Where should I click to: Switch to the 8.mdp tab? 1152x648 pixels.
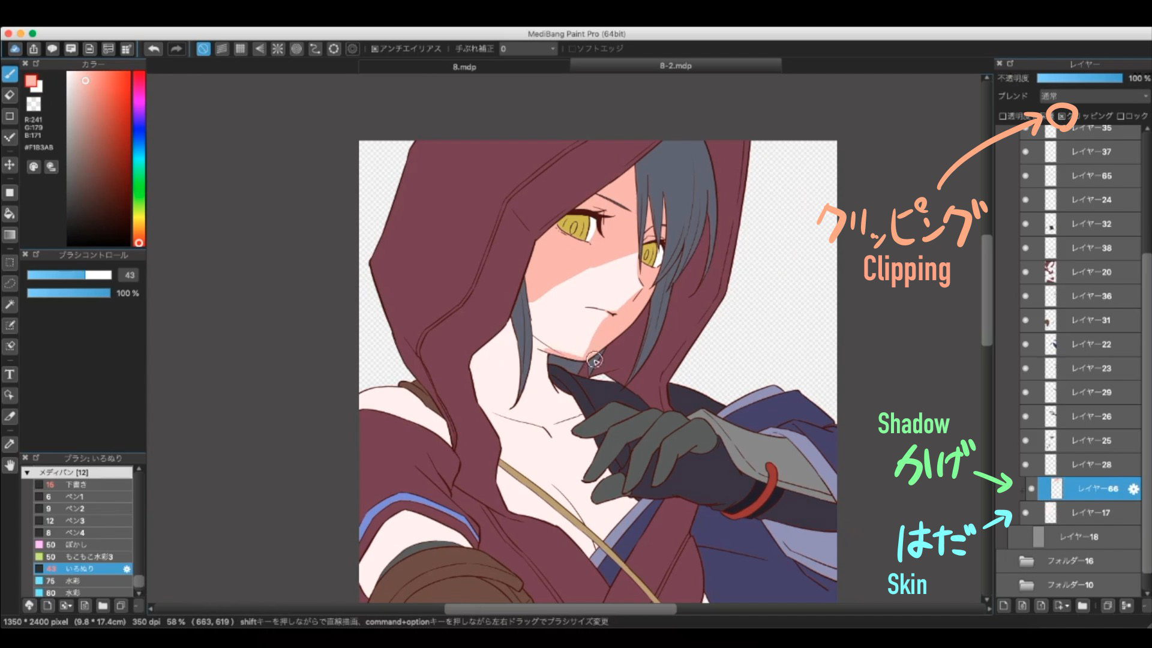pyautogui.click(x=464, y=67)
